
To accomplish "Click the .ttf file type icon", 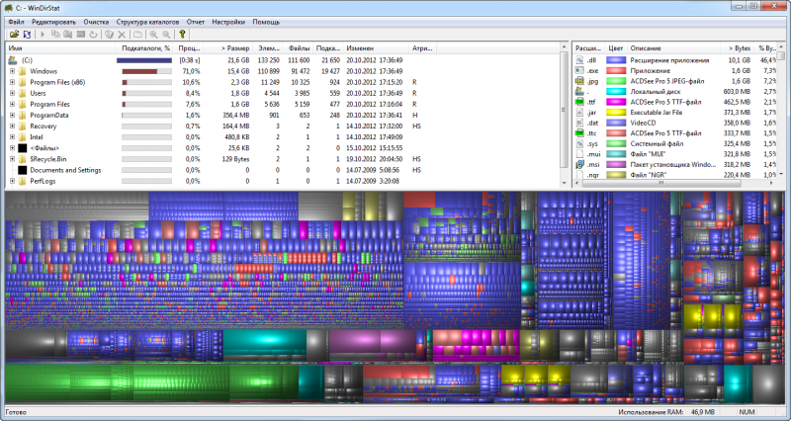I will (579, 102).
